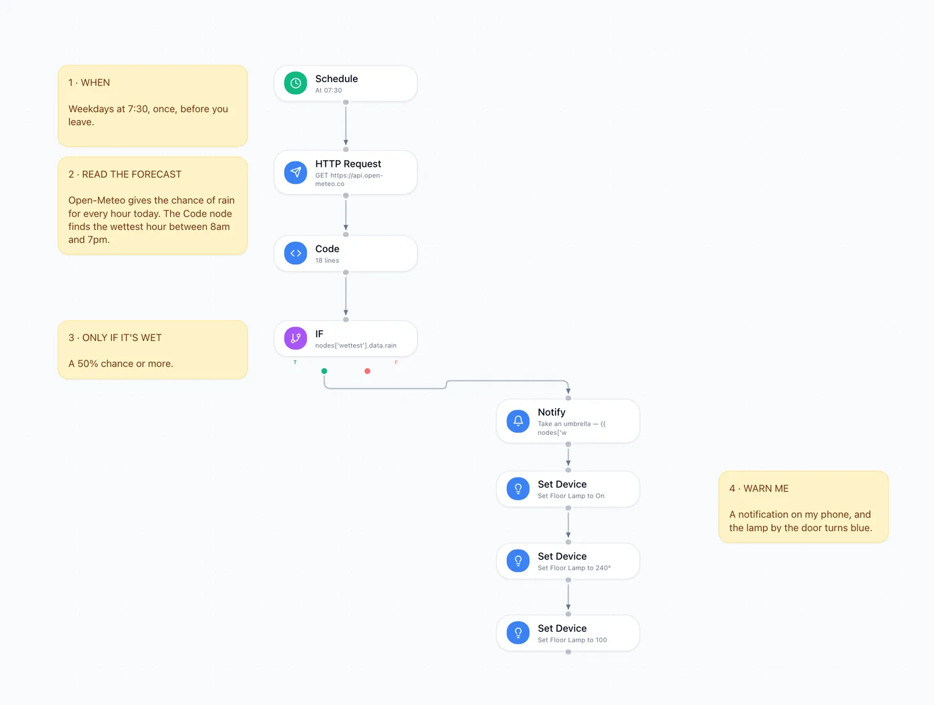This screenshot has width=934, height=705.
Task: Click the 'Set Floor Lamp to 240°' text
Action: coord(574,568)
